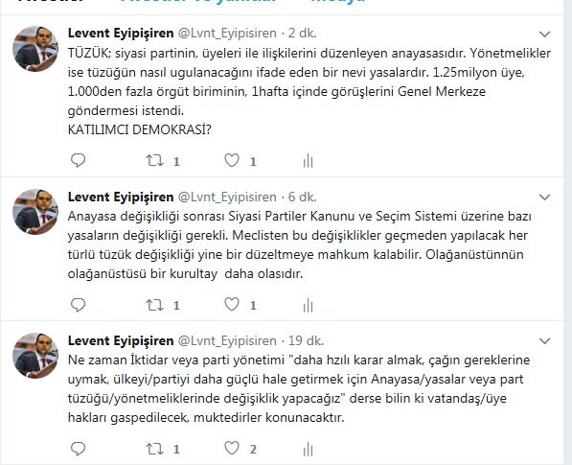Like the tweet with 2 likes

[x=232, y=448]
